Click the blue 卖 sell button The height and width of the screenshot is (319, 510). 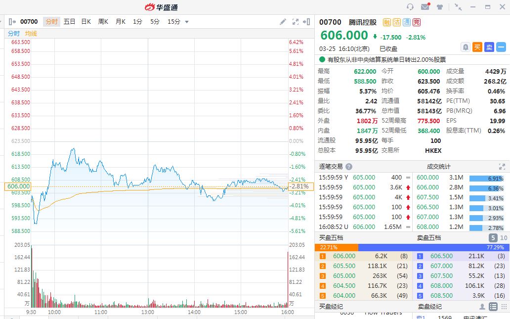(x=489, y=47)
